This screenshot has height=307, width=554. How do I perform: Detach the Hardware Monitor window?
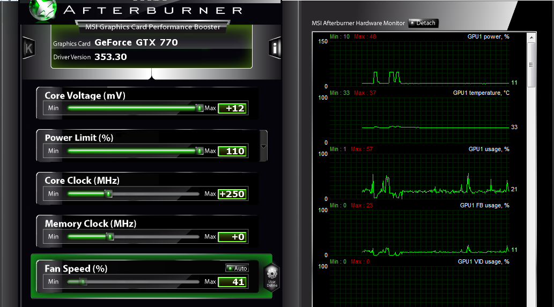(x=423, y=23)
